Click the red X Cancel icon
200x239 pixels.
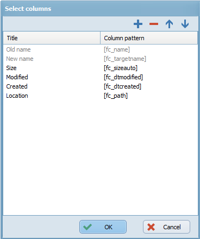click(151, 227)
